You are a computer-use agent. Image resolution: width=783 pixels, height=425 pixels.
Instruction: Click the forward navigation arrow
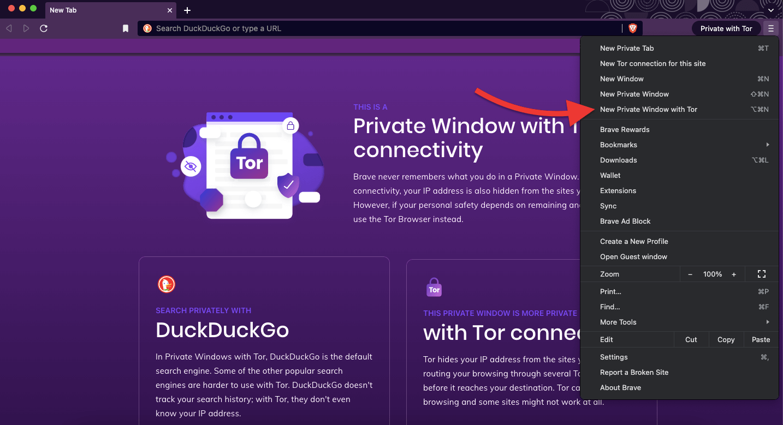click(x=26, y=28)
